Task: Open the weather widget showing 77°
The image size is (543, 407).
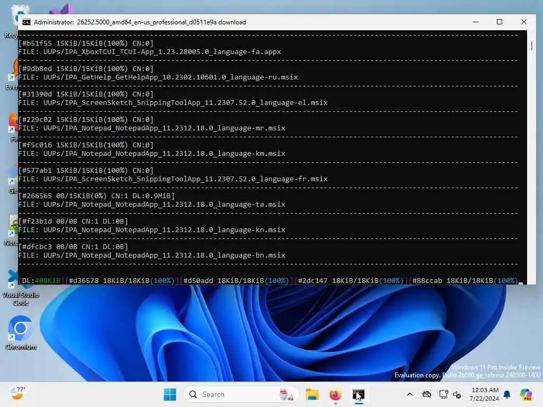Action: point(18,394)
